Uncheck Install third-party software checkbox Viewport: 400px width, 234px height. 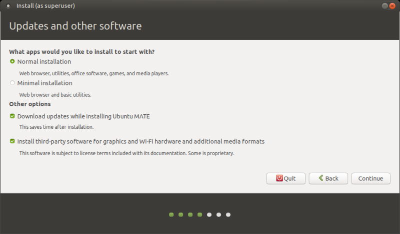12,141
